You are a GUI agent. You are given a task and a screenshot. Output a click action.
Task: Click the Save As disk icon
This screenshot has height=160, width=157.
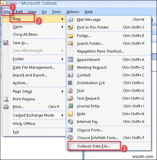pos(6,43)
